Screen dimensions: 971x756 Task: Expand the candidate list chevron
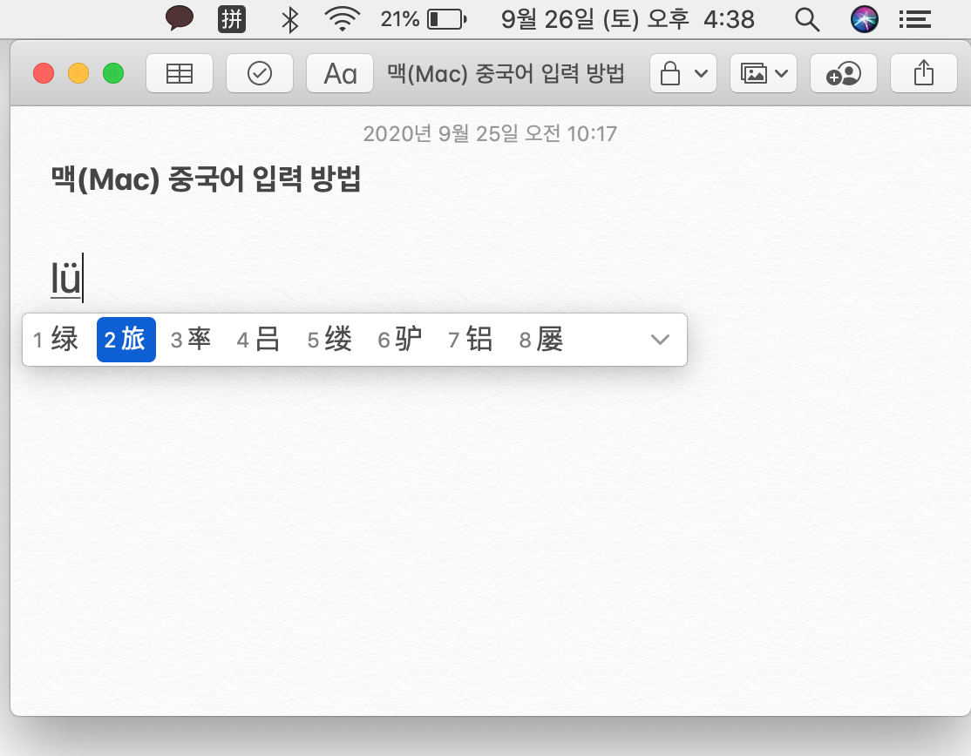pos(660,340)
